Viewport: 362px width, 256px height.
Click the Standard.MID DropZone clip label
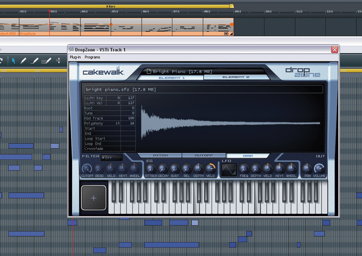[x=18, y=34]
